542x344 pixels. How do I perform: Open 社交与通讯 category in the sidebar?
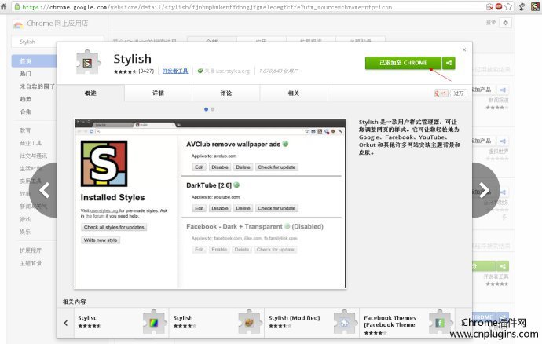click(x=34, y=156)
